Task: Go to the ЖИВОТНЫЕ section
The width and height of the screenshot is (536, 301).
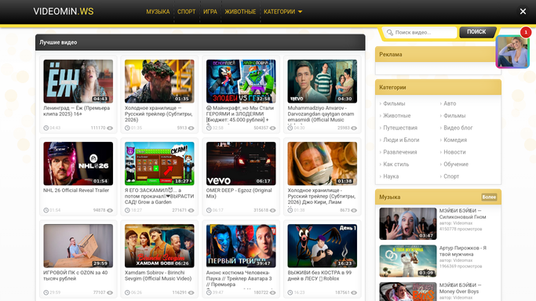Action: coord(240,12)
